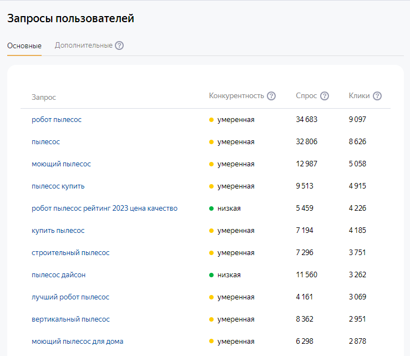Click help icon beside Клики header

coord(377,96)
